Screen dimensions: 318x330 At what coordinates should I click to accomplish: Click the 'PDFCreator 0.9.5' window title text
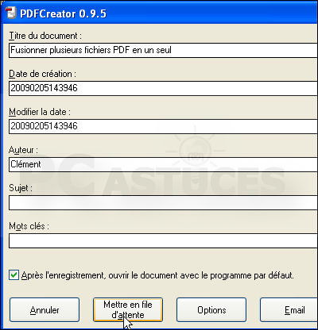tap(63, 13)
